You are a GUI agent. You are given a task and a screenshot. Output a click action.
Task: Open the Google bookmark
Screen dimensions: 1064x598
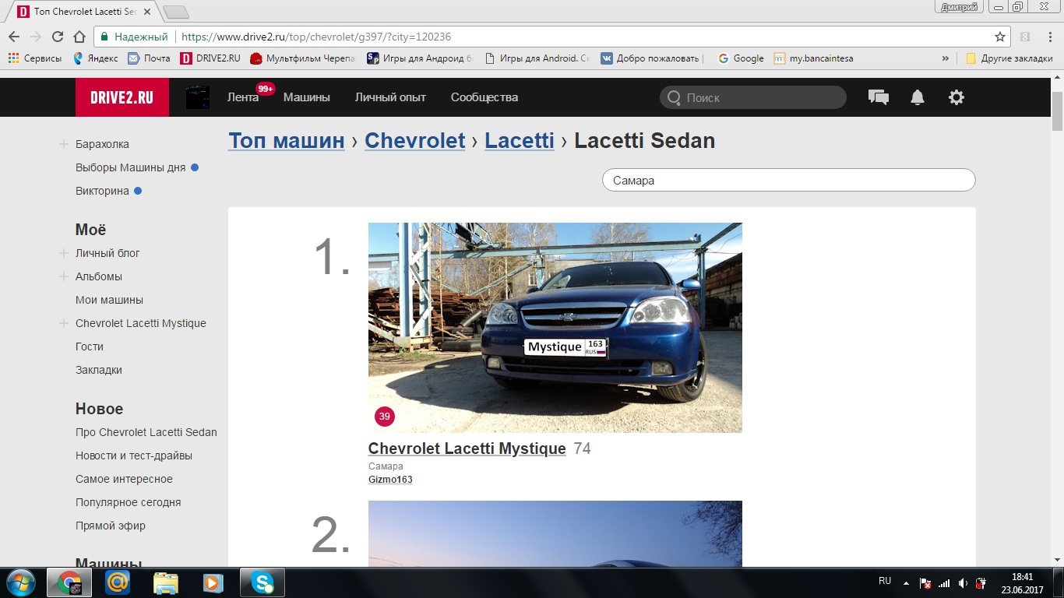(x=741, y=58)
